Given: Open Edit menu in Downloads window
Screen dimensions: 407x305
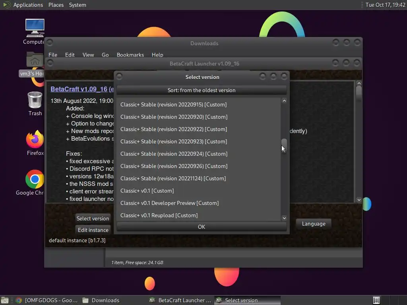Looking at the screenshot, I should [70, 55].
